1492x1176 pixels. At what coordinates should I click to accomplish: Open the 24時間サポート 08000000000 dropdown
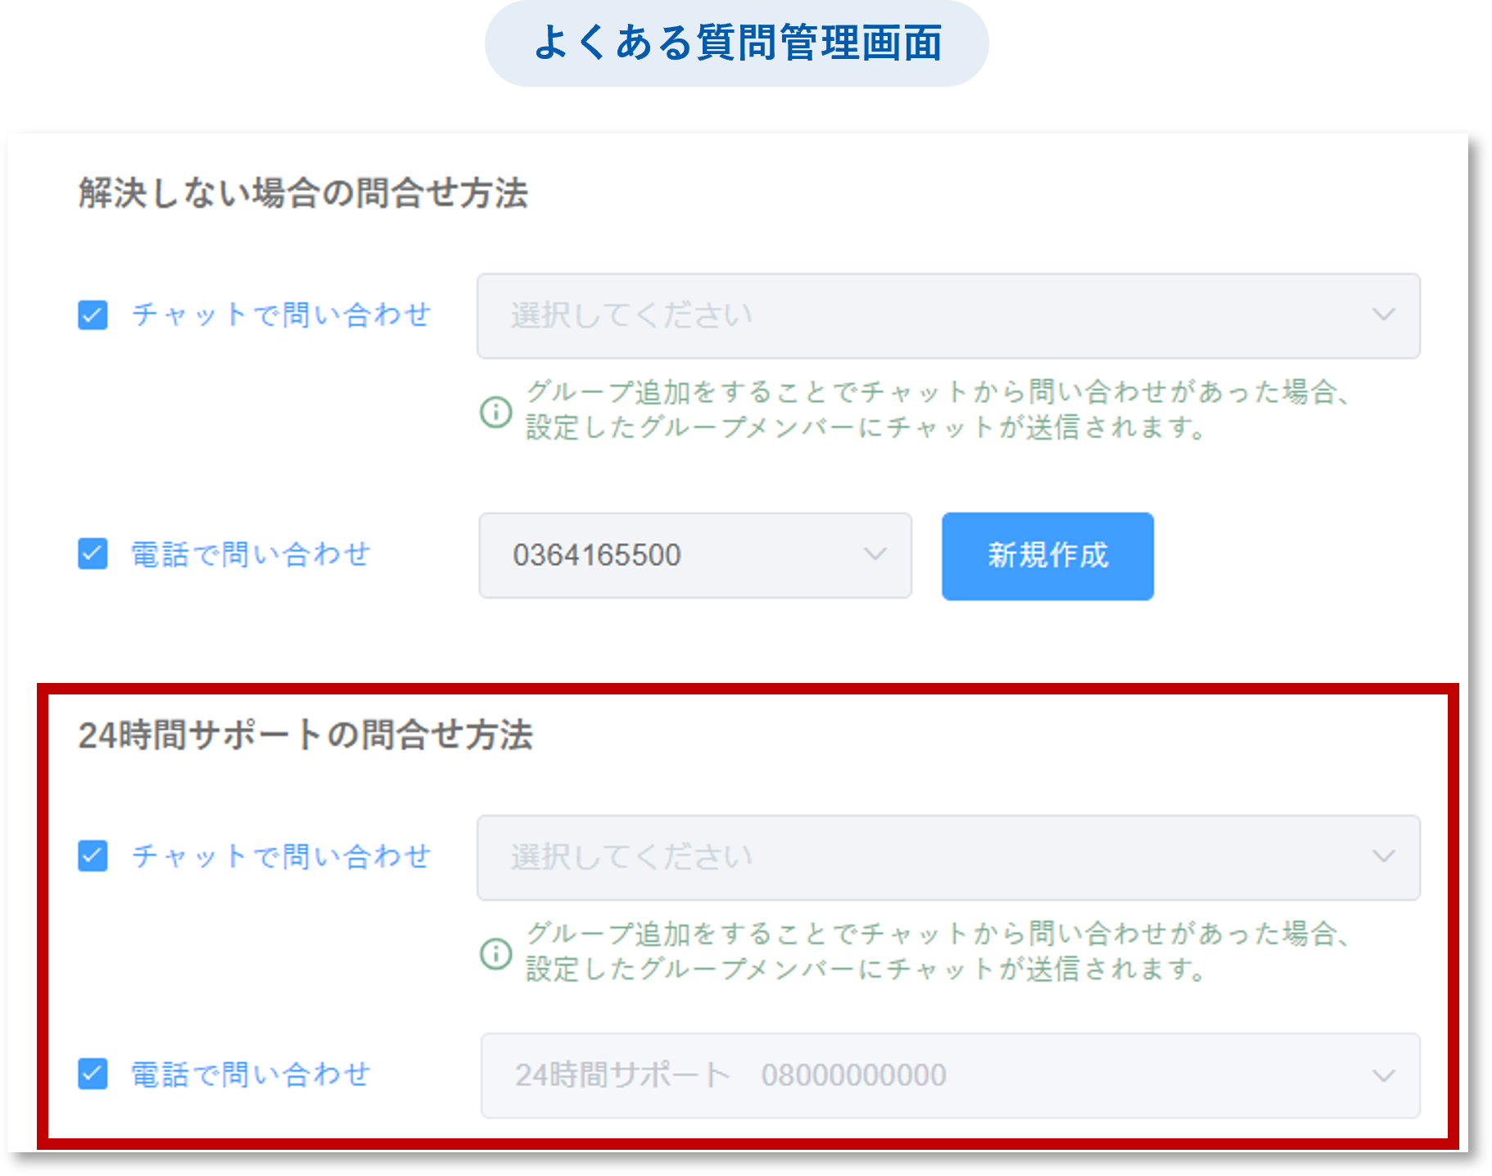coord(950,1075)
